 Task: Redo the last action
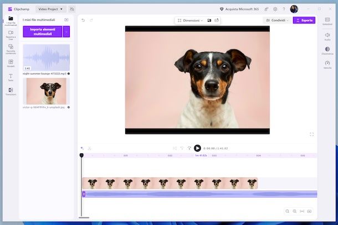coord(91,20)
